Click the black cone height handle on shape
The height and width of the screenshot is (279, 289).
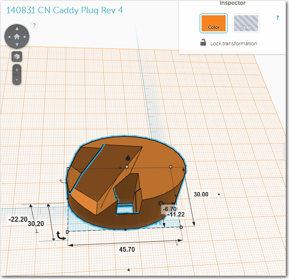click(x=128, y=158)
